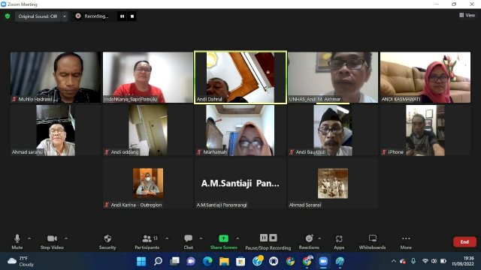
Task: Select Ahmad Saransi profile photo tile
Action: 333,183
